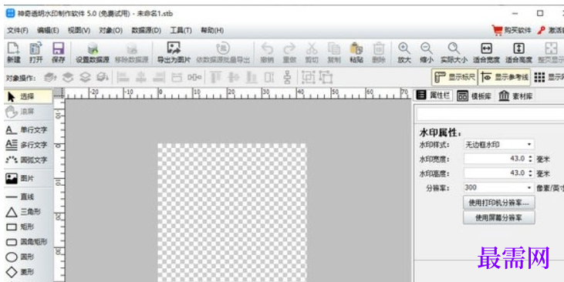
Task: Click 使用屏幕分辨率 button
Action: click(x=498, y=218)
